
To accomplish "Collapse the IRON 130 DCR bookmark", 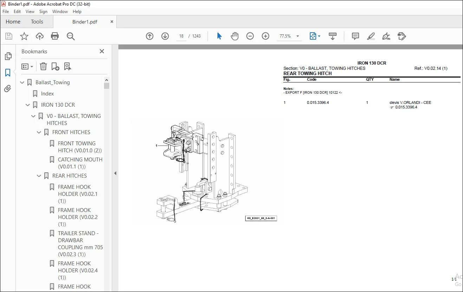I will [x=28, y=105].
